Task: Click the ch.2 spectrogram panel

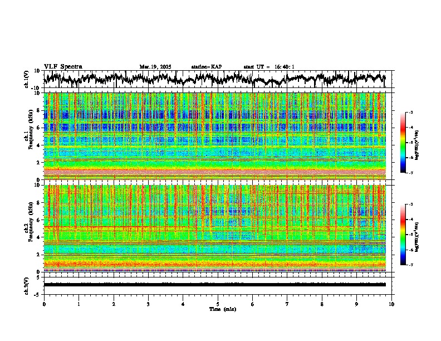Action: (215, 228)
